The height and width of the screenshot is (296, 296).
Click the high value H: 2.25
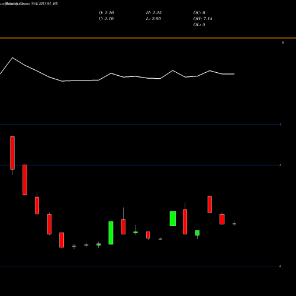pyautogui.click(x=153, y=13)
